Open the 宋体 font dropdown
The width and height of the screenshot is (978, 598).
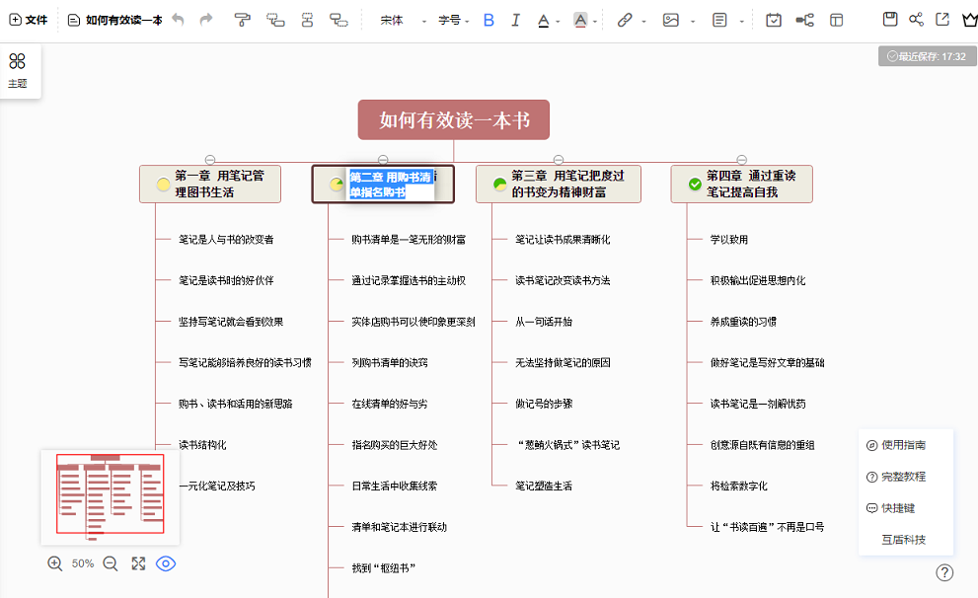pyautogui.click(x=402, y=20)
